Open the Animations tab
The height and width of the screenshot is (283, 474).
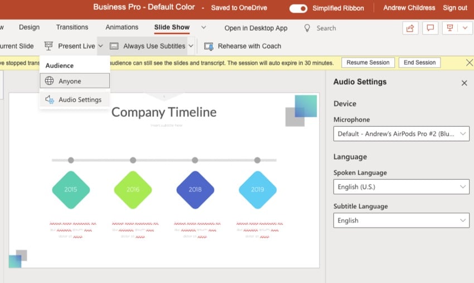click(x=123, y=27)
